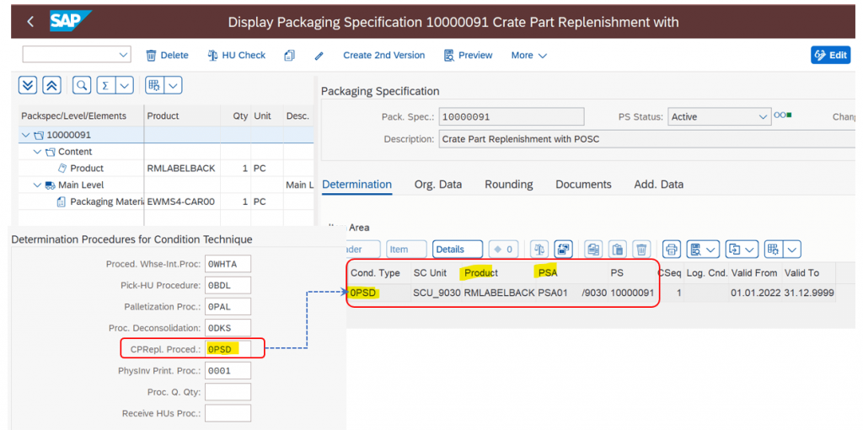Viewport: 863px width, 430px height.
Task: Click the Item button
Action: (406, 250)
